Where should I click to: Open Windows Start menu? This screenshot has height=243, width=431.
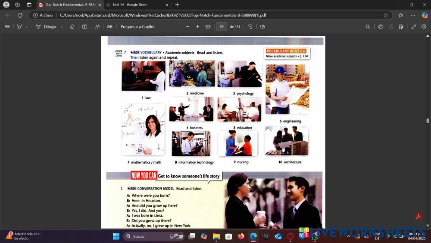pos(116,236)
